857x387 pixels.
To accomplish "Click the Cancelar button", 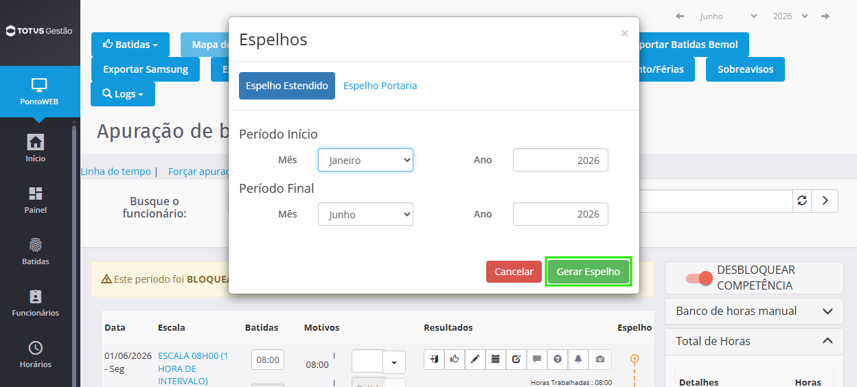I will pos(514,272).
